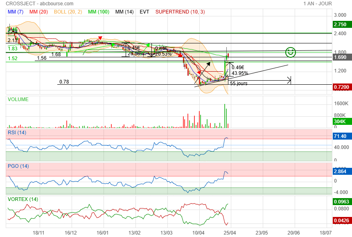This screenshot has height=237, width=352.
Task: Click the -4.000 PGO axis label
Action: [x=341, y=192]
